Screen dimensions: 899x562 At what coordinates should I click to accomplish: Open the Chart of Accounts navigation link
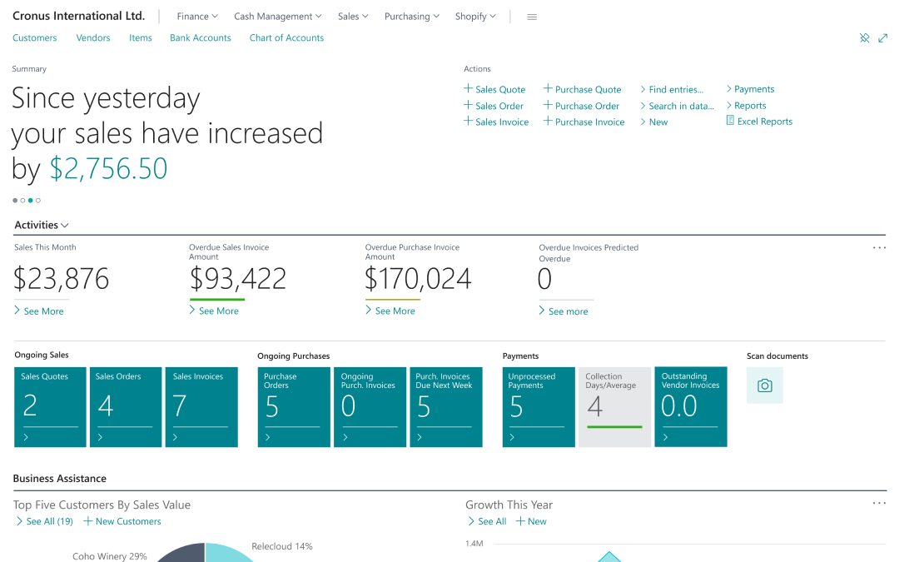286,37
